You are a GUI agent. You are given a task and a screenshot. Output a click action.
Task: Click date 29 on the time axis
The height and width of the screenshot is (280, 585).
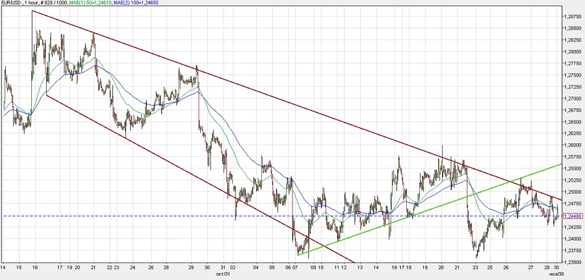click(191, 267)
